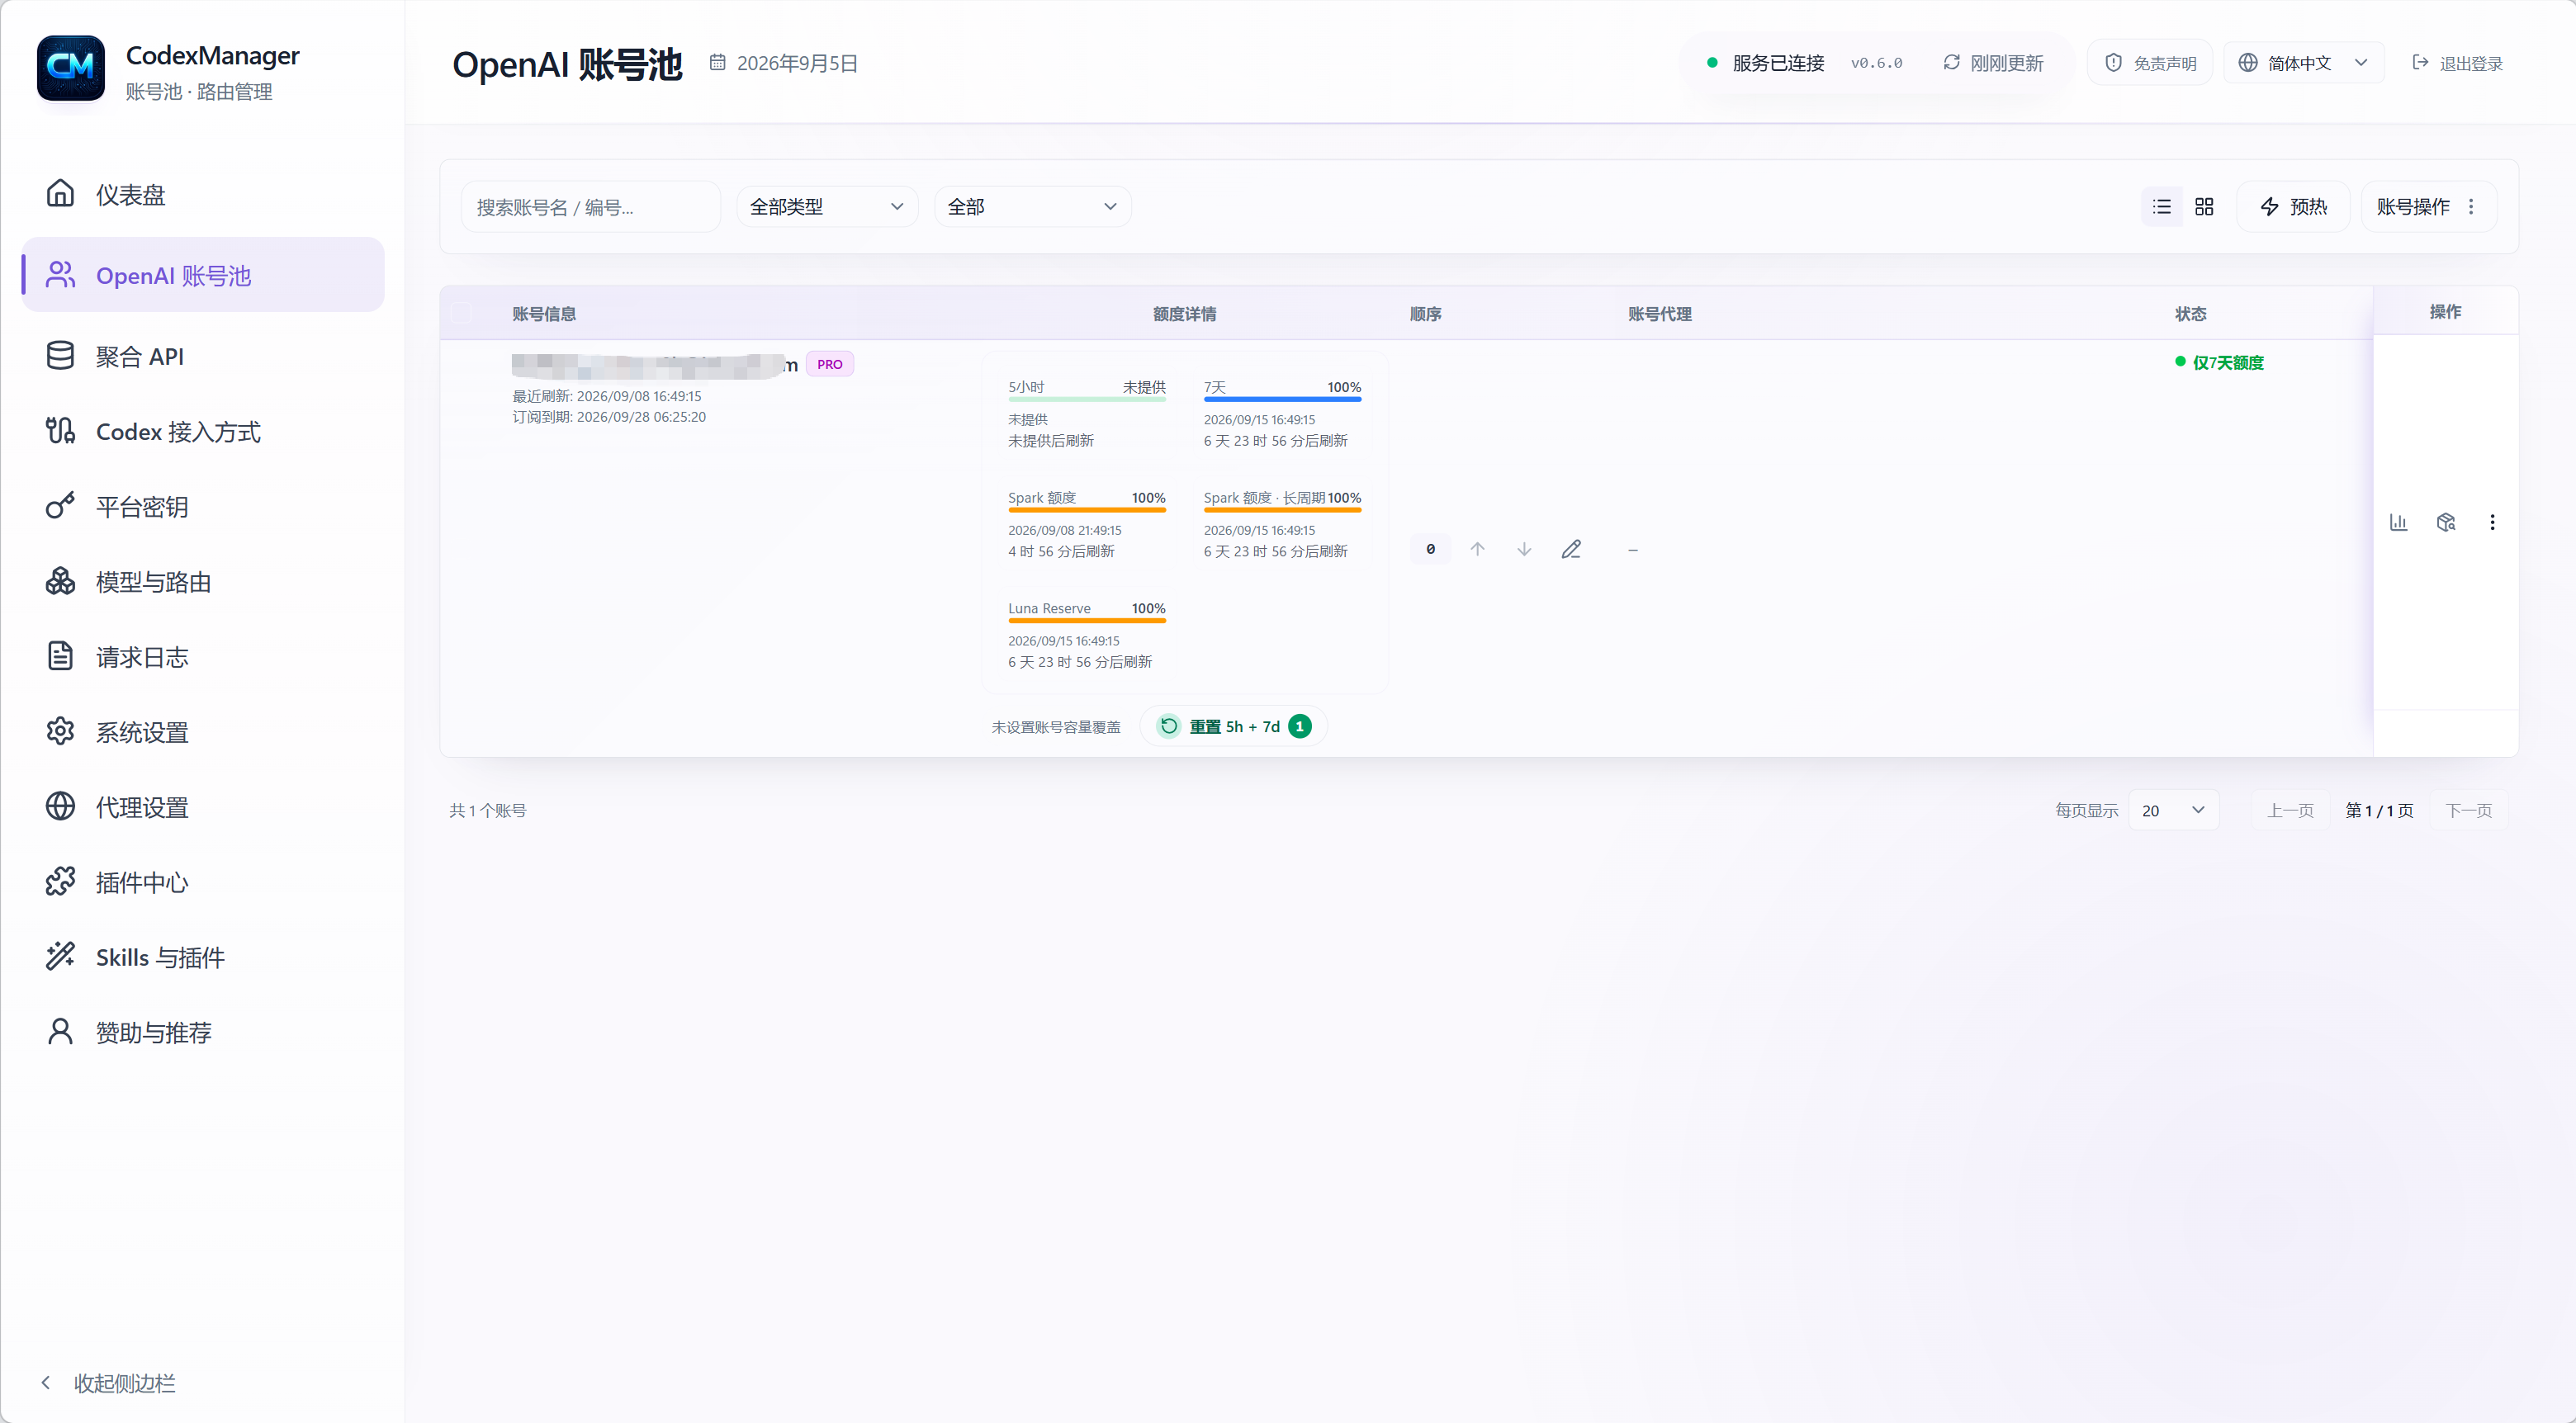2576x1423 pixels.
Task: Navigate to 平台密钥 page
Action: [203, 506]
